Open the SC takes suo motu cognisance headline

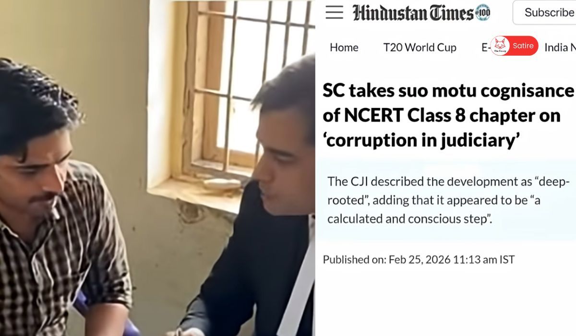pos(448,115)
